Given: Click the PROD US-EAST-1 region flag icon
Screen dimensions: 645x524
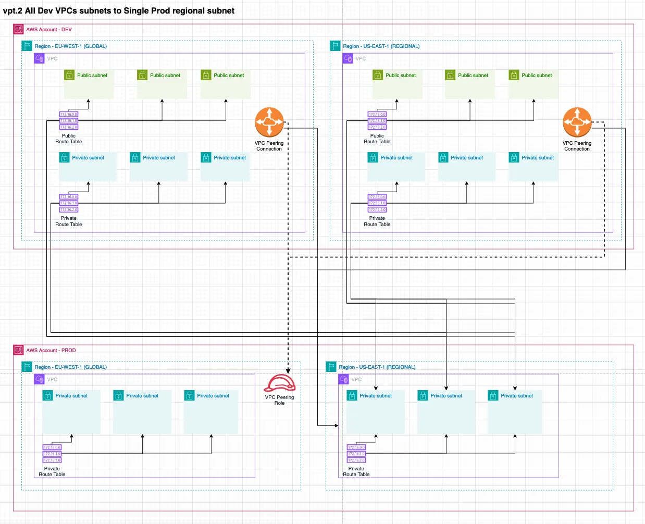Looking at the screenshot, I should click(331, 367).
